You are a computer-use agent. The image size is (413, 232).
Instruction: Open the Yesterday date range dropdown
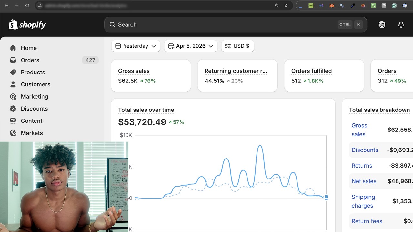coord(136,46)
